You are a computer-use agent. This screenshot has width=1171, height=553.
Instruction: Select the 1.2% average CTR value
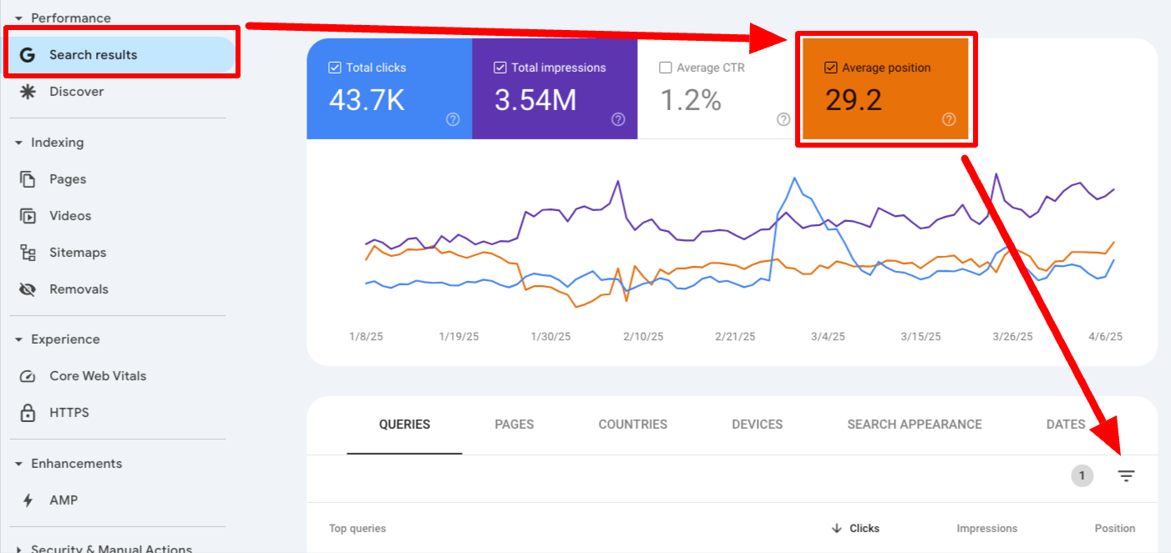coord(691,100)
